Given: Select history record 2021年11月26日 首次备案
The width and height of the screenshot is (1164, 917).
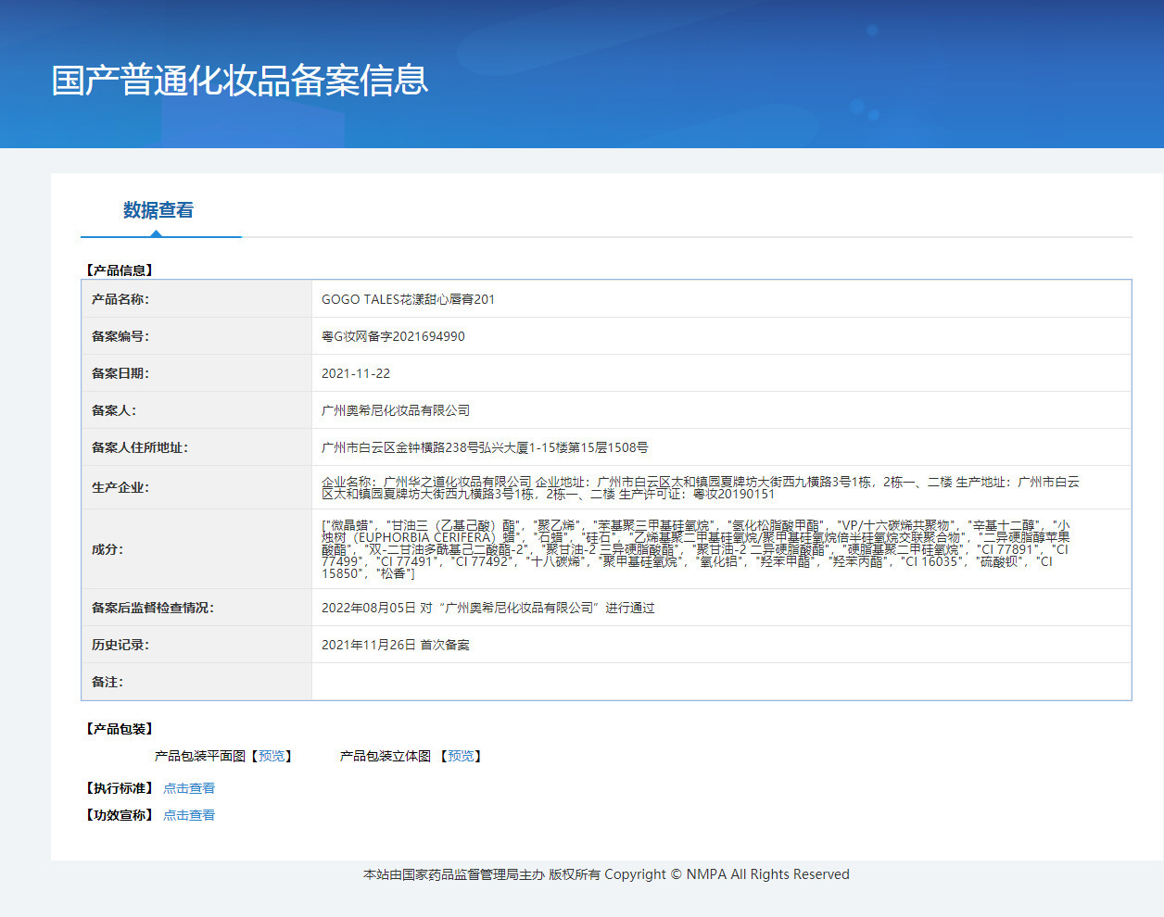Looking at the screenshot, I should pyautogui.click(x=396, y=645).
